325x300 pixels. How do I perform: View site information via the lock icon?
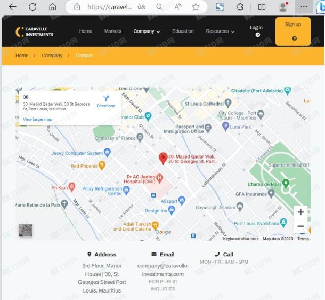77,7
